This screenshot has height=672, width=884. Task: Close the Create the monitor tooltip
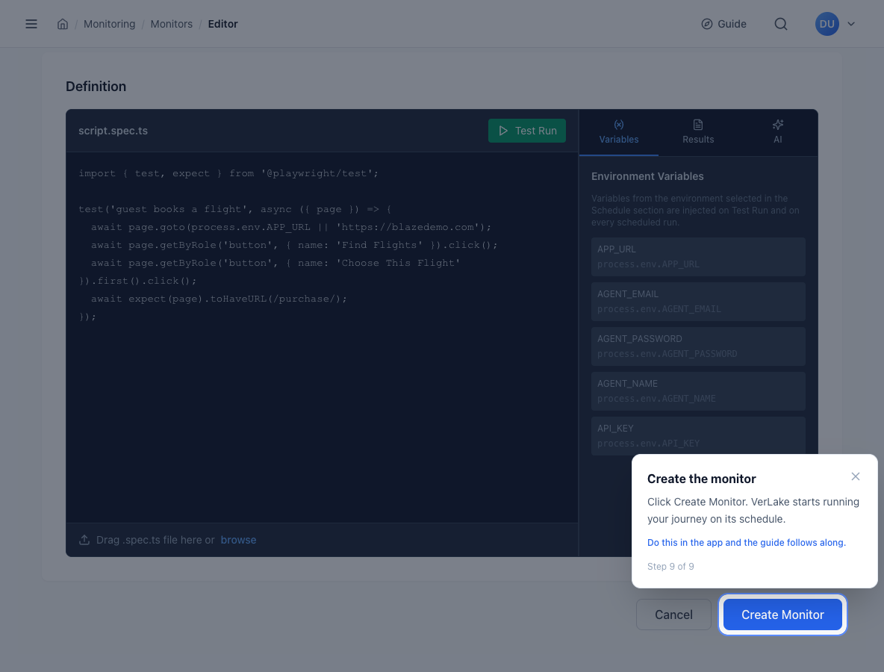tap(855, 476)
